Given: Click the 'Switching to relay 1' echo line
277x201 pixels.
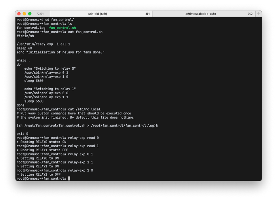Looking at the screenshot, I should point(50,89).
